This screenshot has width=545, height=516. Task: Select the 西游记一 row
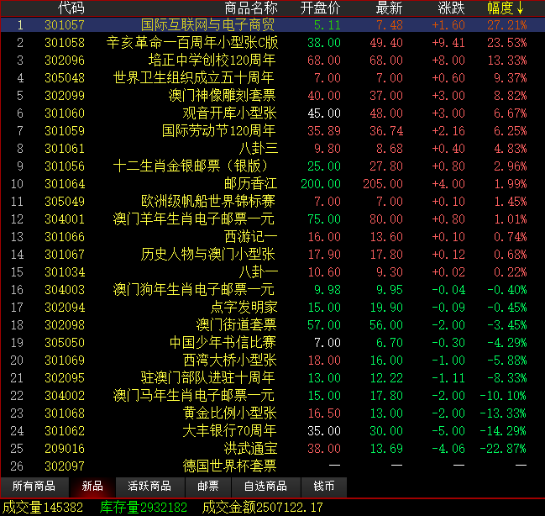tap(272, 237)
